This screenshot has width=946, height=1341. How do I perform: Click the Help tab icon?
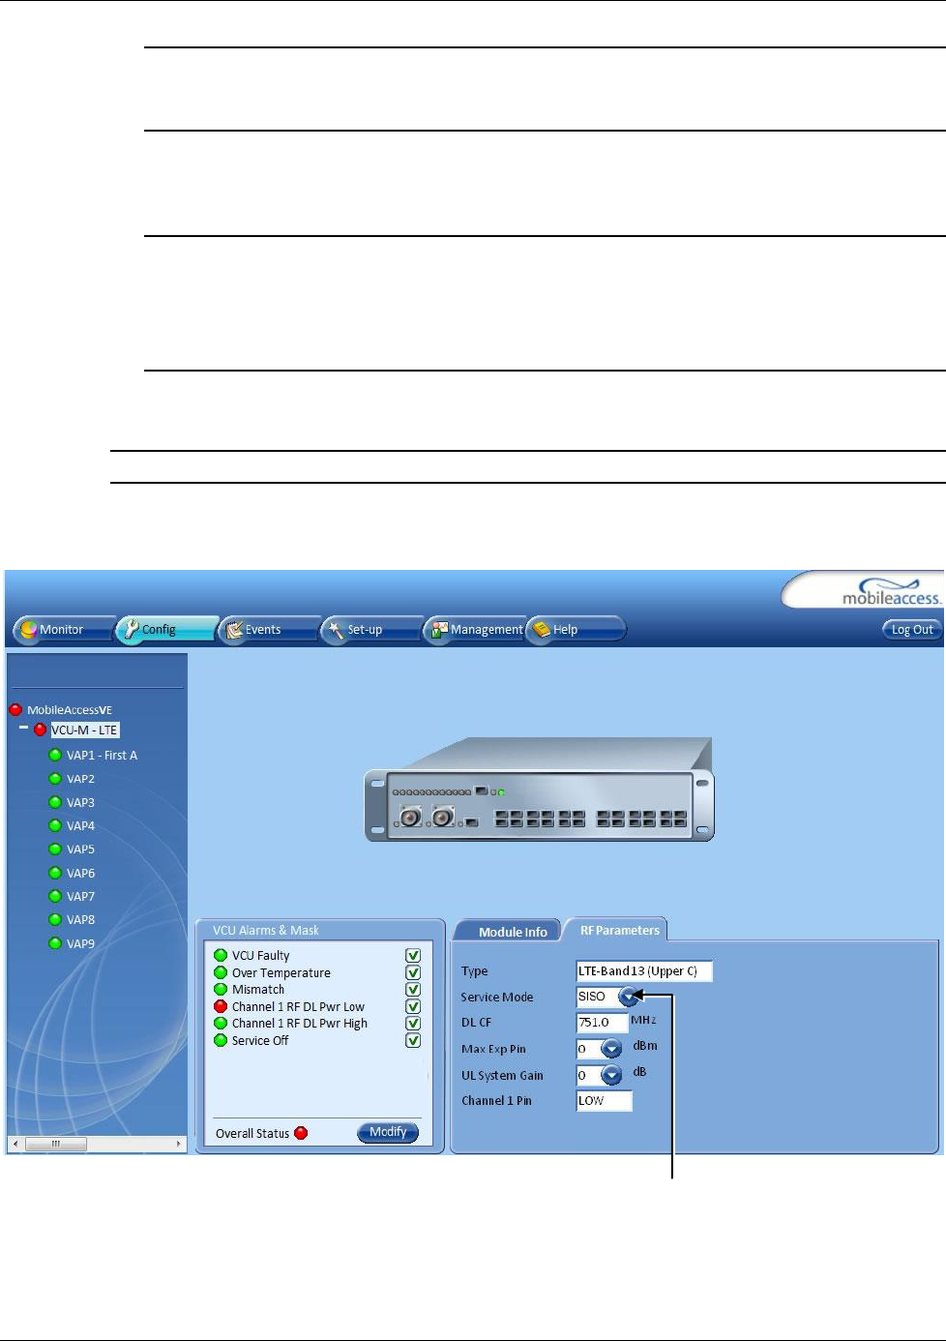(542, 630)
